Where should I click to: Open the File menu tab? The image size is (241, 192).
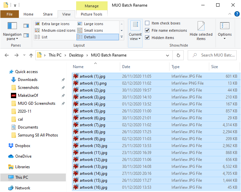pyautogui.click(x=10, y=14)
